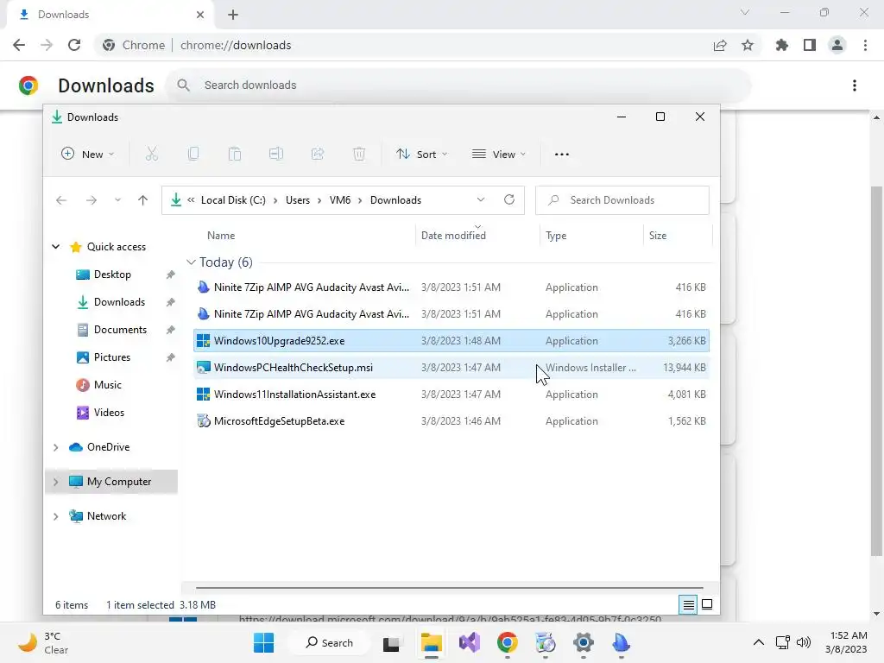
Task: Close the Downloads Chrome tab
Action: click(200, 15)
